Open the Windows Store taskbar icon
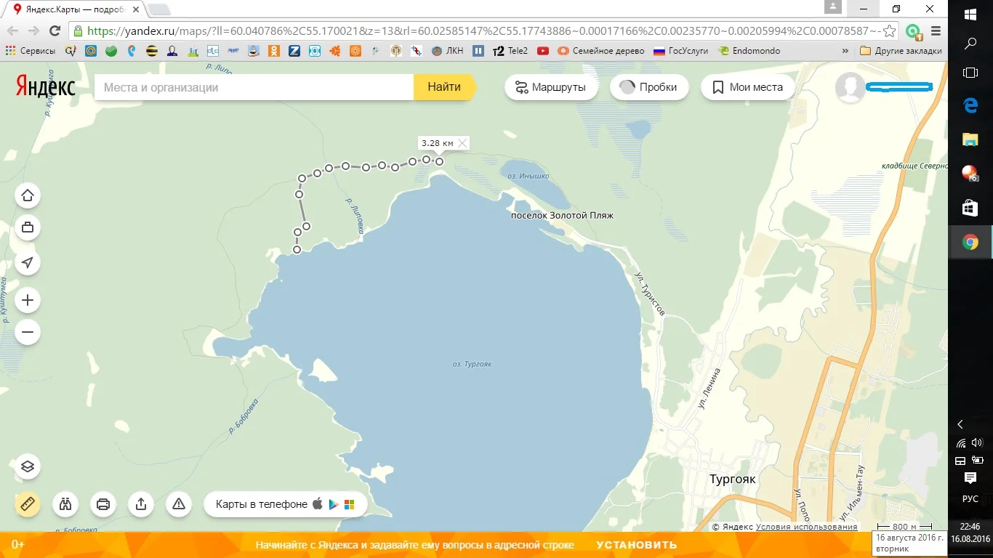Viewport: 993px width, 558px height. click(970, 209)
